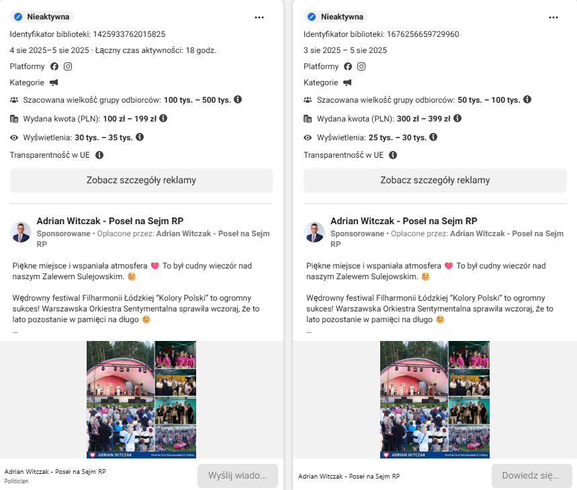Open Zobacz szczegóły reklamy on left ad
The height and width of the screenshot is (490, 577).
click(x=141, y=180)
